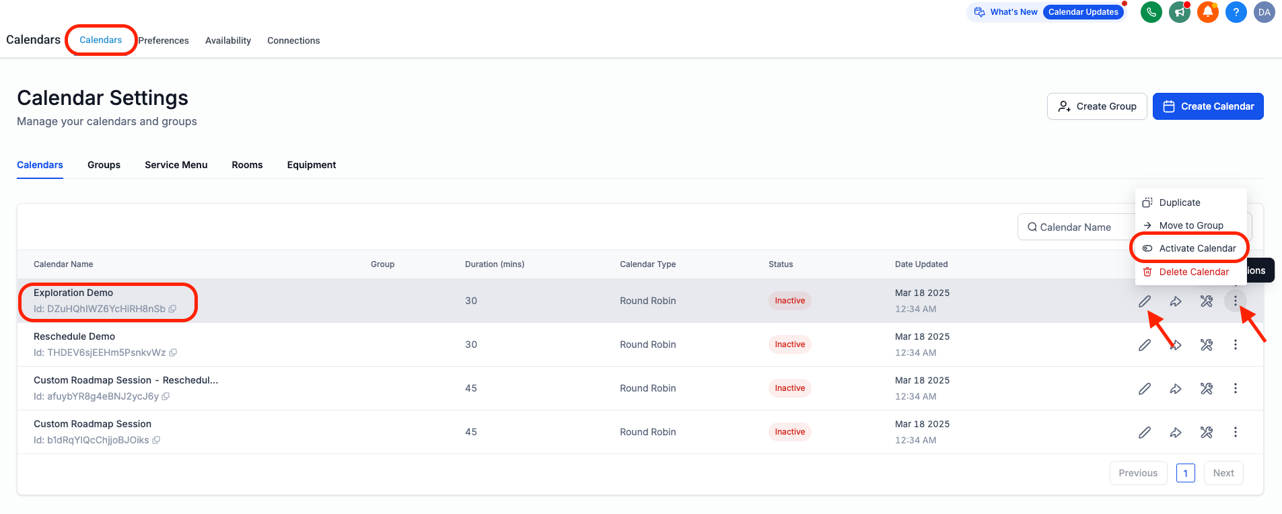Open the orange bell notifications icon
This screenshot has height=514, width=1282.
pos(1207,12)
